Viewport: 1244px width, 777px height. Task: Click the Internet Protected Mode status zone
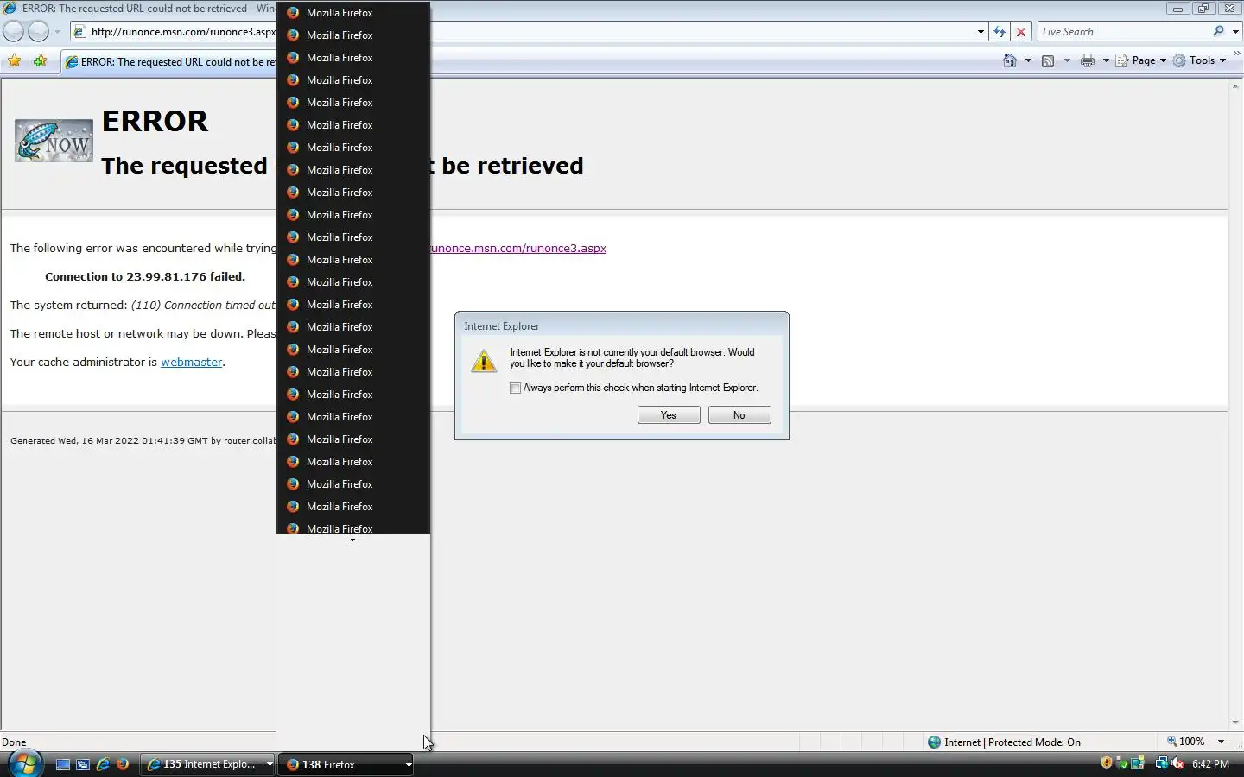pyautogui.click(x=1004, y=742)
